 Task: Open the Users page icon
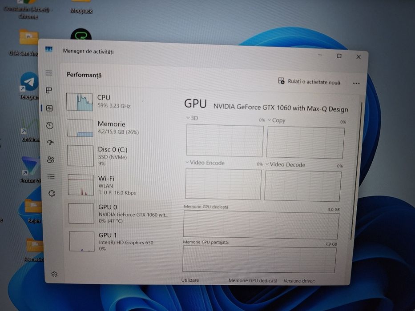point(51,159)
